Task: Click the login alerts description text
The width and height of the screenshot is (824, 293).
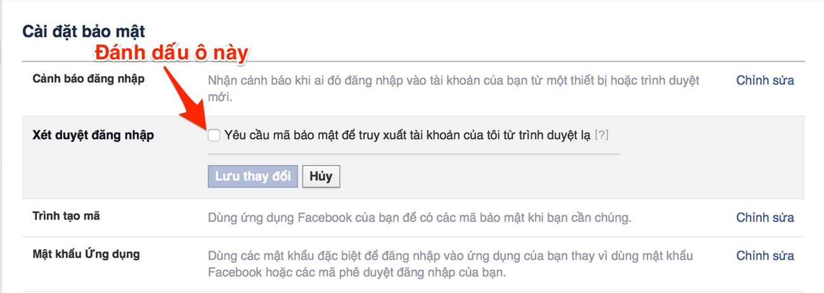Action: pyautogui.click(x=454, y=89)
